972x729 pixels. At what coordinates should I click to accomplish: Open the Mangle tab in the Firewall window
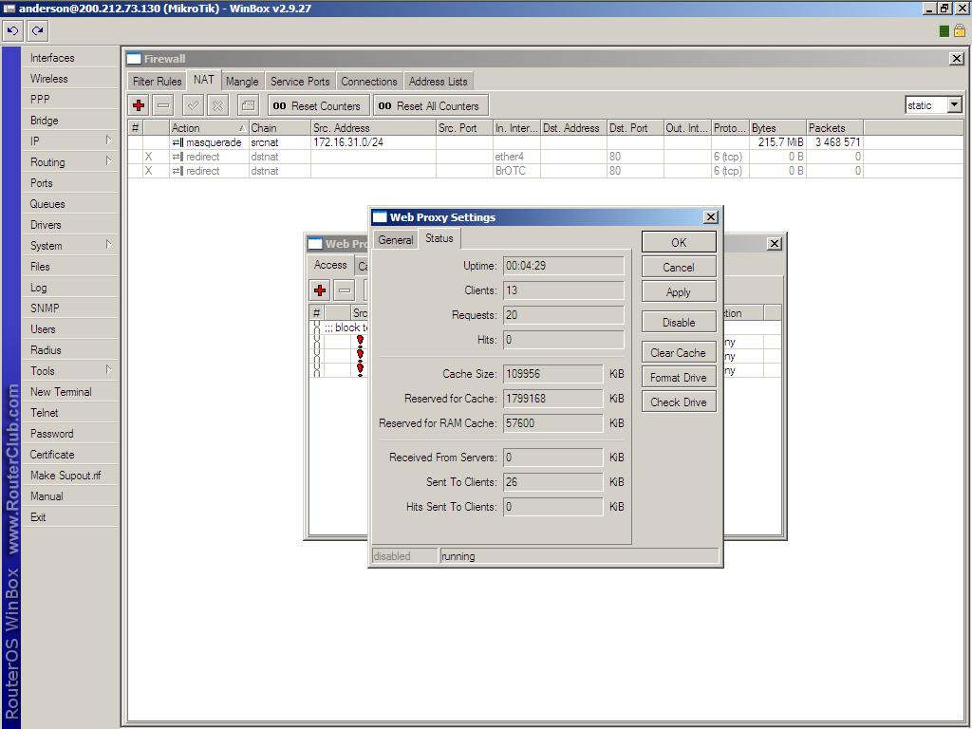242,82
